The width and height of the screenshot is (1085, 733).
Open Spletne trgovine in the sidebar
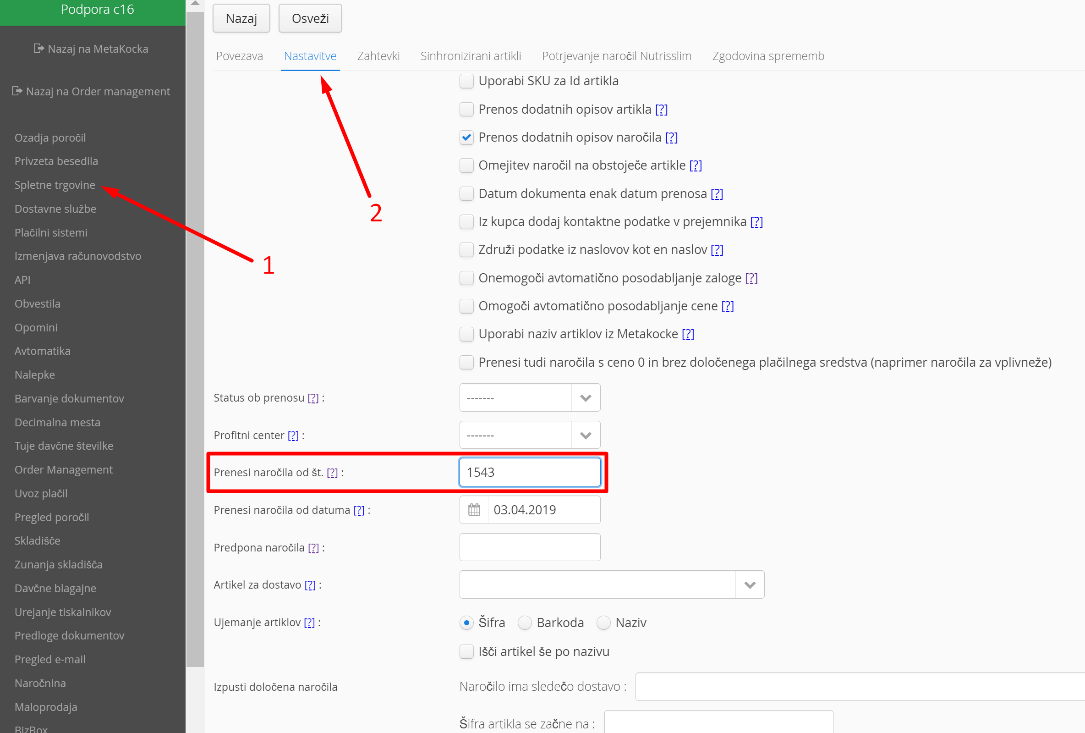(x=55, y=185)
